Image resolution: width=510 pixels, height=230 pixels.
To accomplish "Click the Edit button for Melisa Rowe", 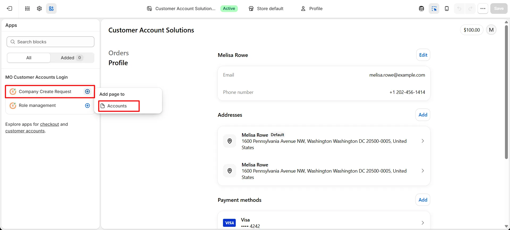I will click(x=423, y=55).
